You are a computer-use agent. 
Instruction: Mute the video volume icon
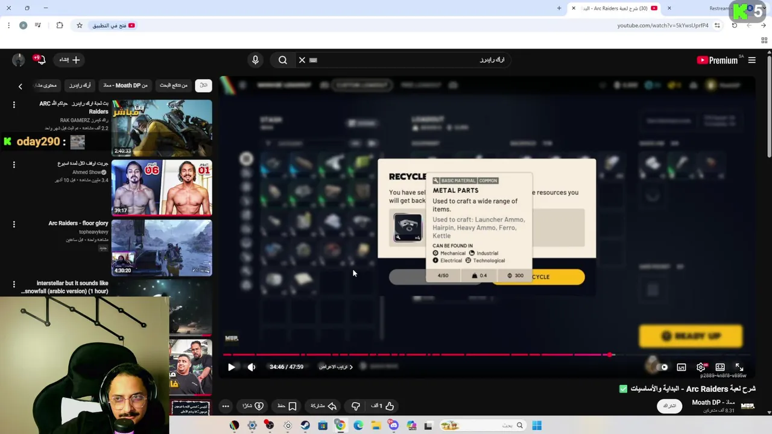point(252,367)
